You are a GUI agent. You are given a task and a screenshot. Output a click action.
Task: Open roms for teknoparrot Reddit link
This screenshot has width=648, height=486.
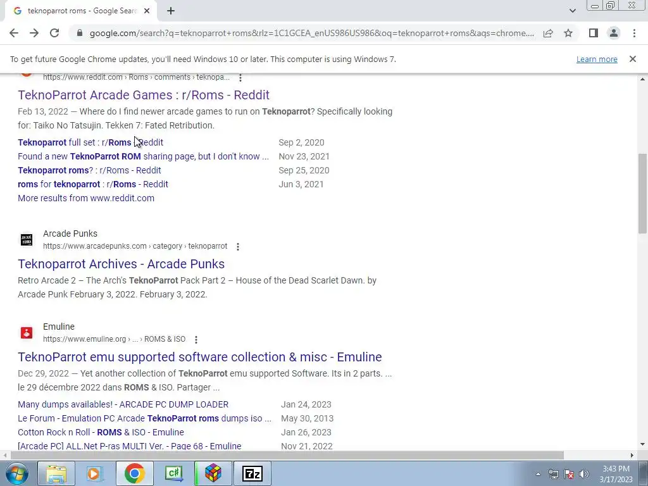[92, 184]
